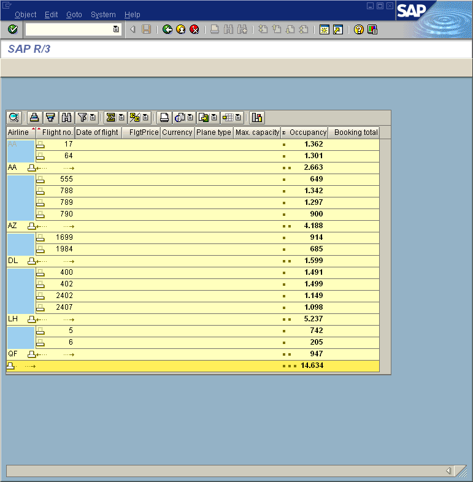Click the Create New Session icon
473x482 pixels.
tap(324, 29)
